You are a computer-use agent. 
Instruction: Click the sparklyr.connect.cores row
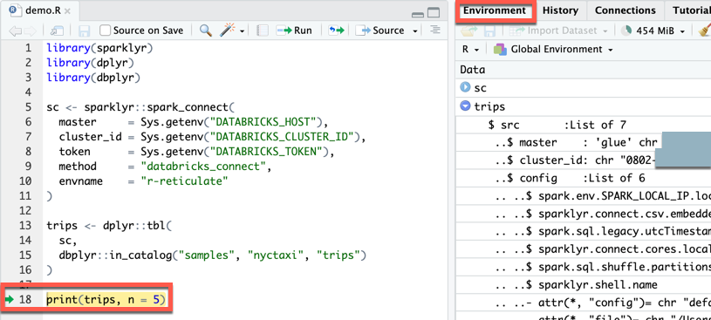tap(583, 249)
